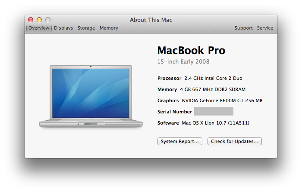This screenshot has height=192, width=302.
Task: Click the System Report... button
Action: coord(180,141)
